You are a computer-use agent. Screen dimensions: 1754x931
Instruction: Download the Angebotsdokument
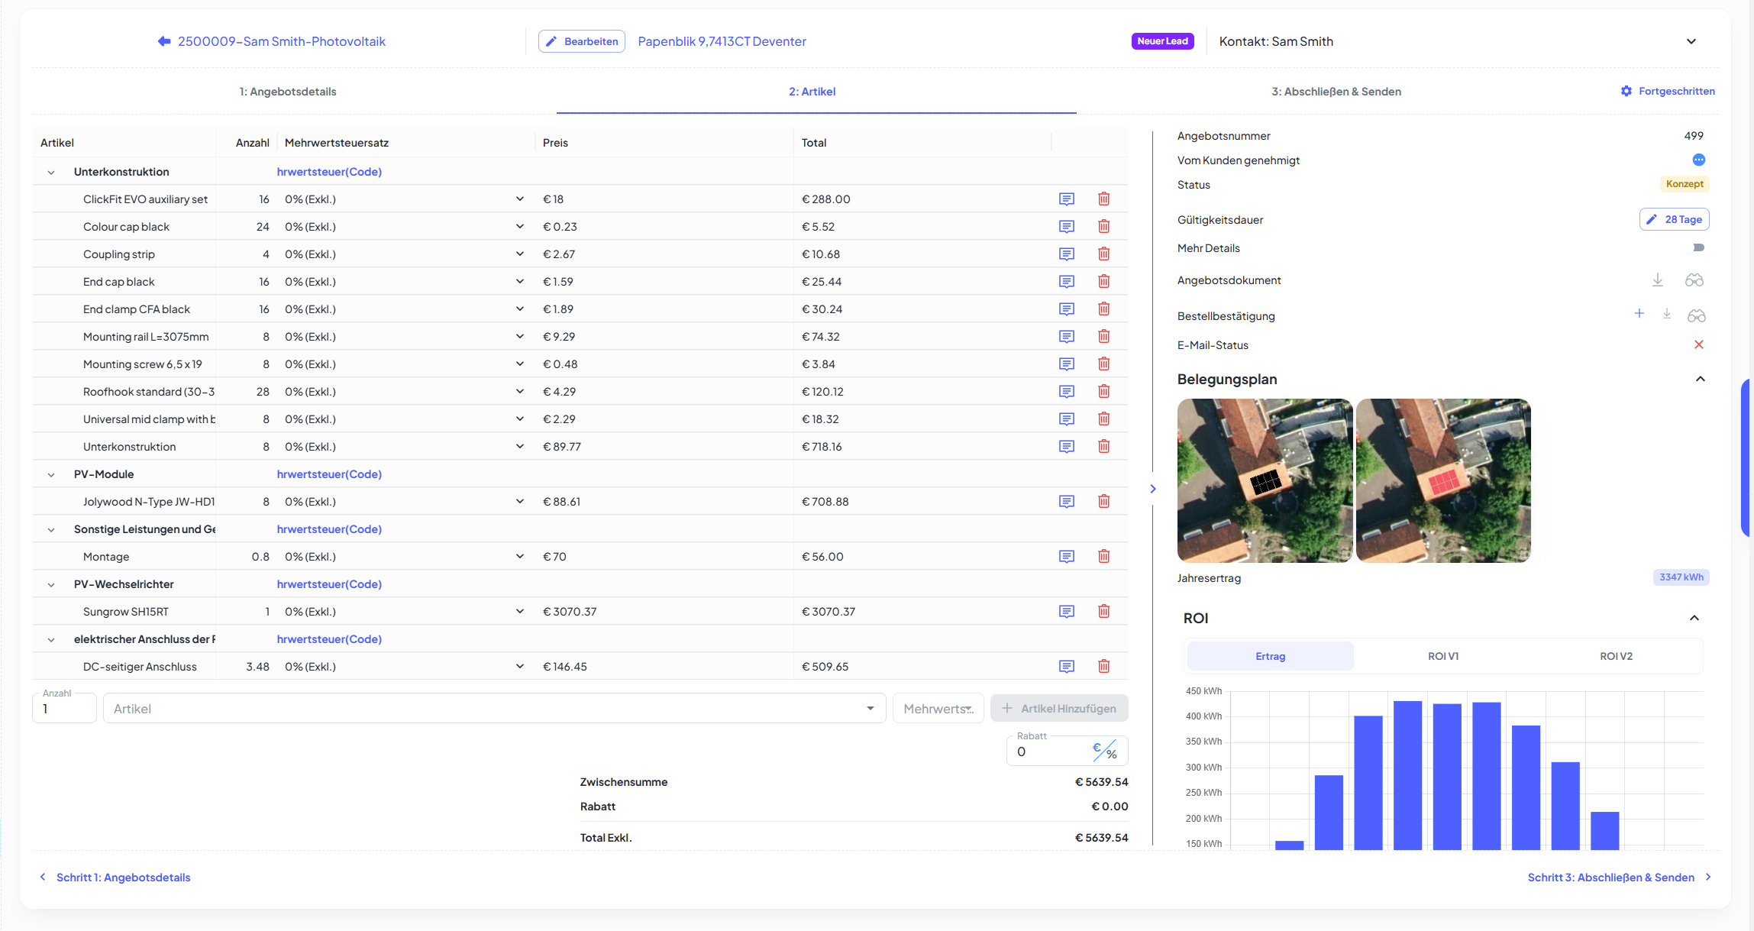(1658, 280)
